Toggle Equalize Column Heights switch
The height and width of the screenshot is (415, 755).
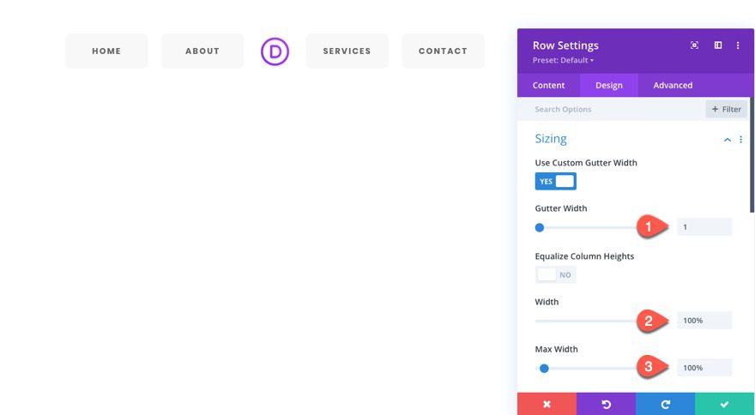pos(556,275)
